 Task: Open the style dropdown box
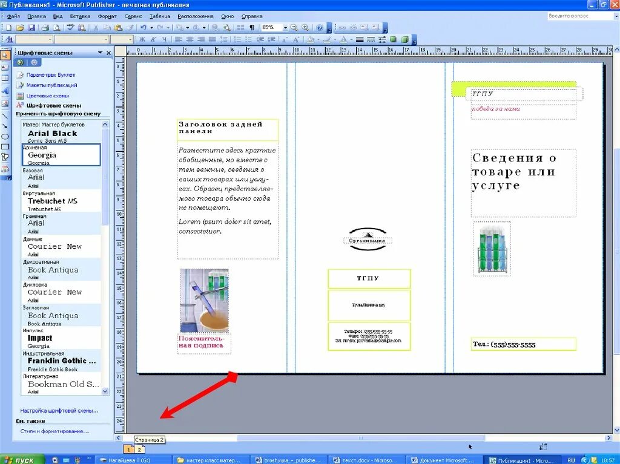50,39
